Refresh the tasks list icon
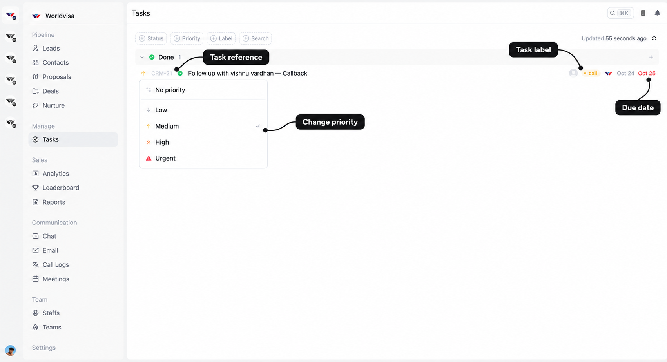 click(654, 38)
